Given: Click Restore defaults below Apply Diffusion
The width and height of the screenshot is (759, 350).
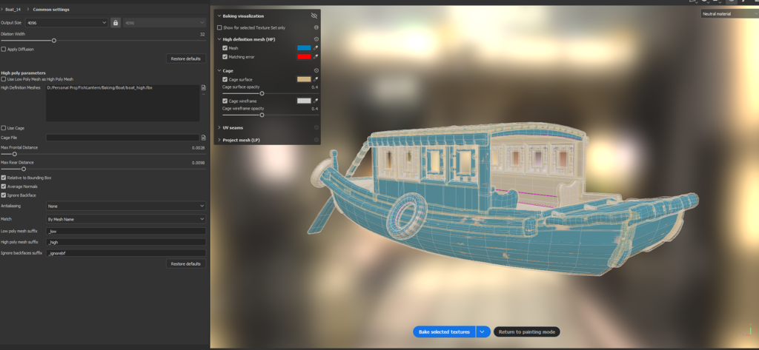Looking at the screenshot, I should click(x=186, y=58).
